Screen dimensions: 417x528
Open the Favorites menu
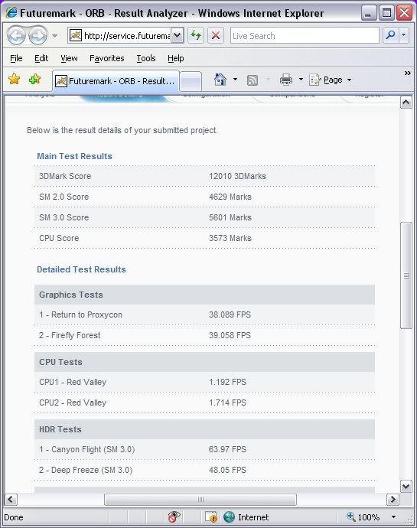(107, 58)
